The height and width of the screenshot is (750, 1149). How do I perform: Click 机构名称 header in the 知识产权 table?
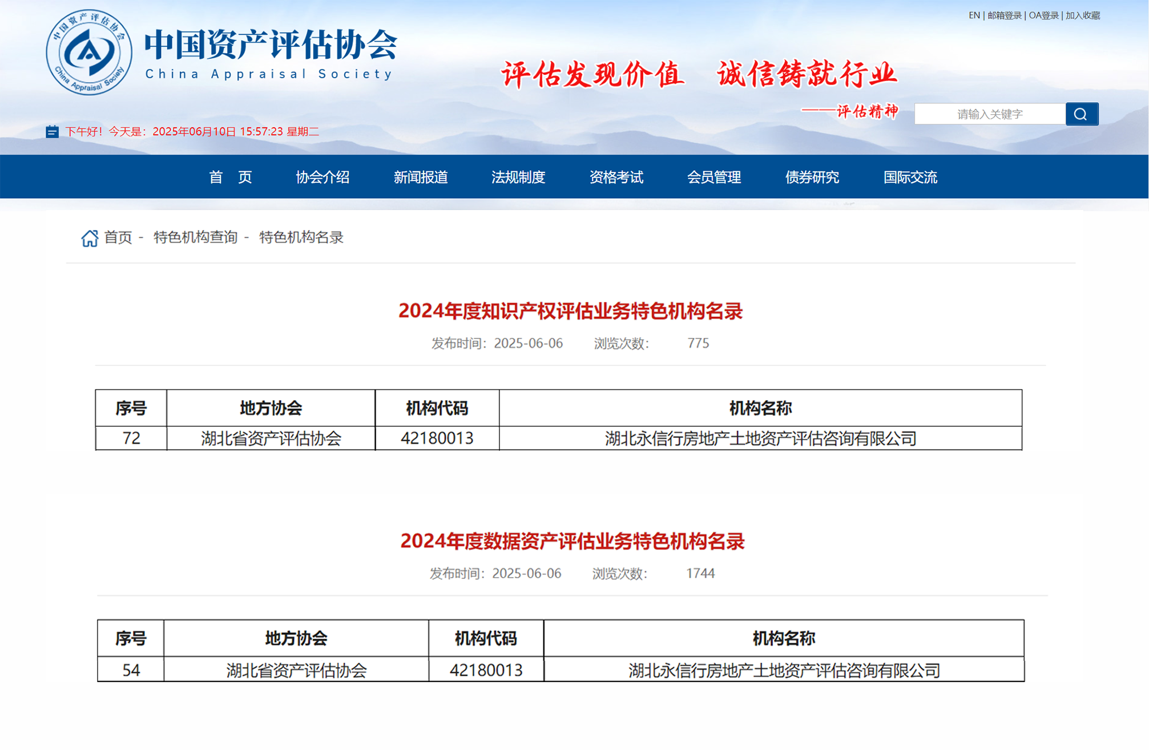[761, 408]
